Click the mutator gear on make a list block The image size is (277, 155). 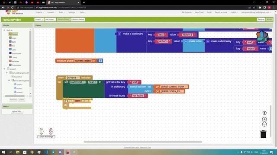(186, 41)
